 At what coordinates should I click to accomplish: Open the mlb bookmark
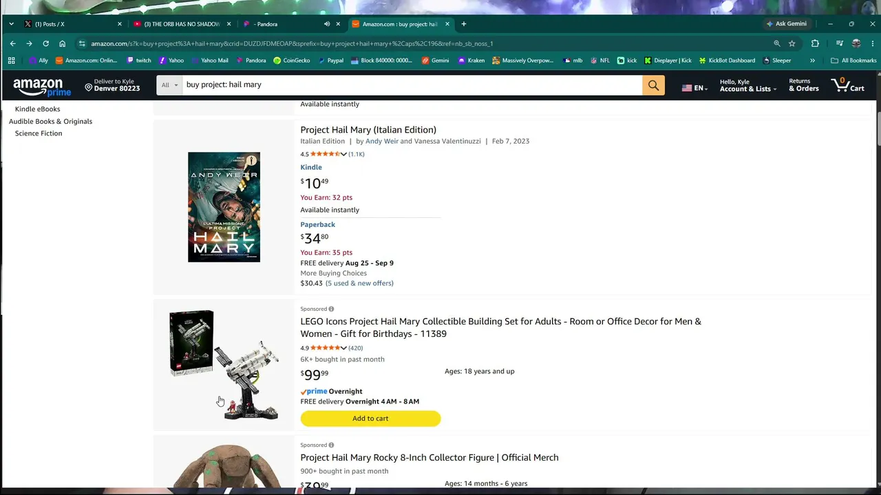point(573,60)
